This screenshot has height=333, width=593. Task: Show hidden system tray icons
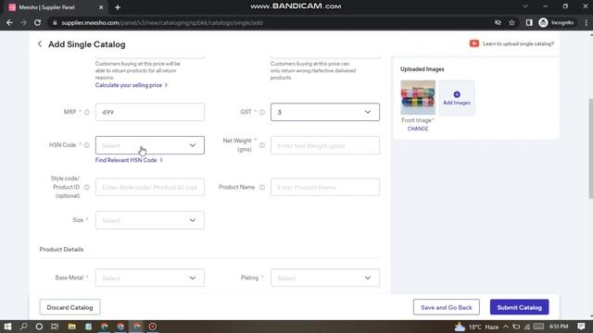coord(506,327)
